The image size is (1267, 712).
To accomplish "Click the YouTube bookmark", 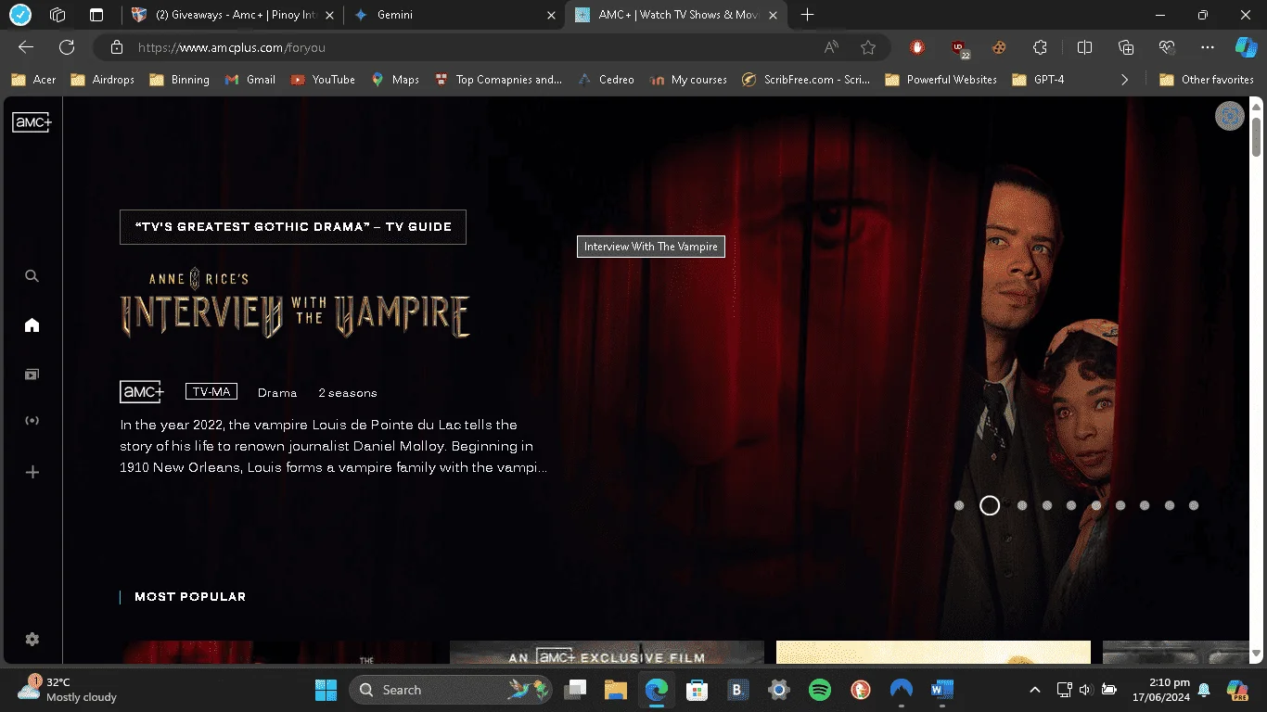I will 323,80.
